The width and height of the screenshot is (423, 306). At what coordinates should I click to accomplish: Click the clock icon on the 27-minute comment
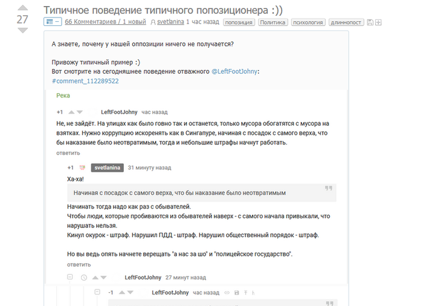83,278
